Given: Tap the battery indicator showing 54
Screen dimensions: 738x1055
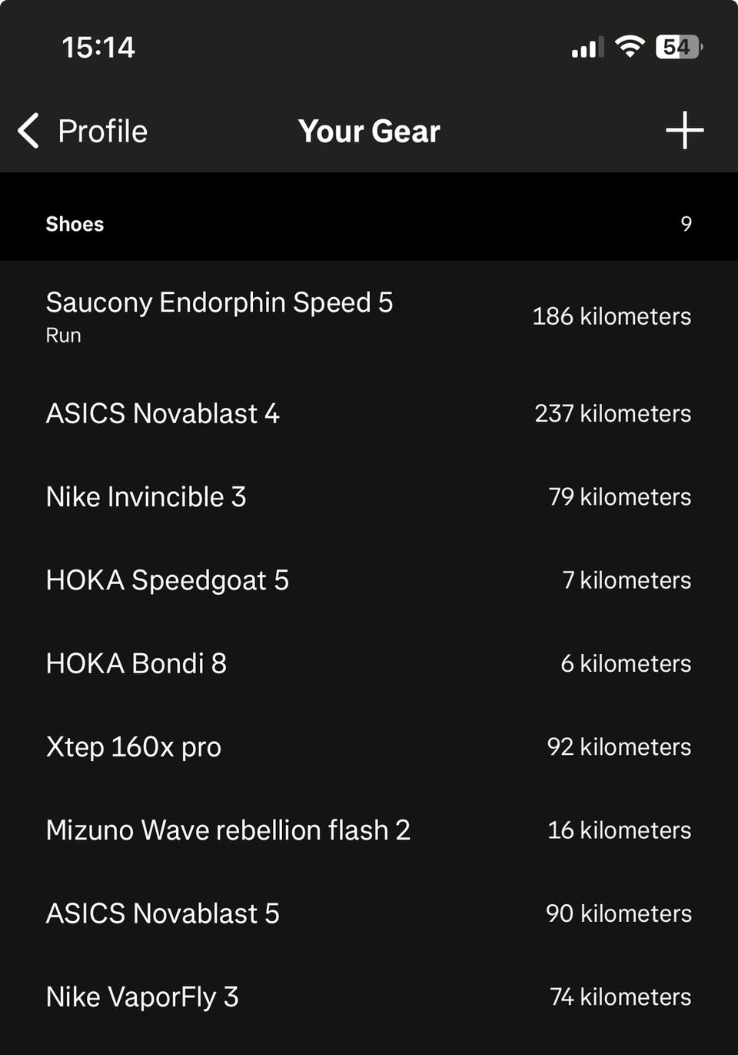Looking at the screenshot, I should point(679,47).
